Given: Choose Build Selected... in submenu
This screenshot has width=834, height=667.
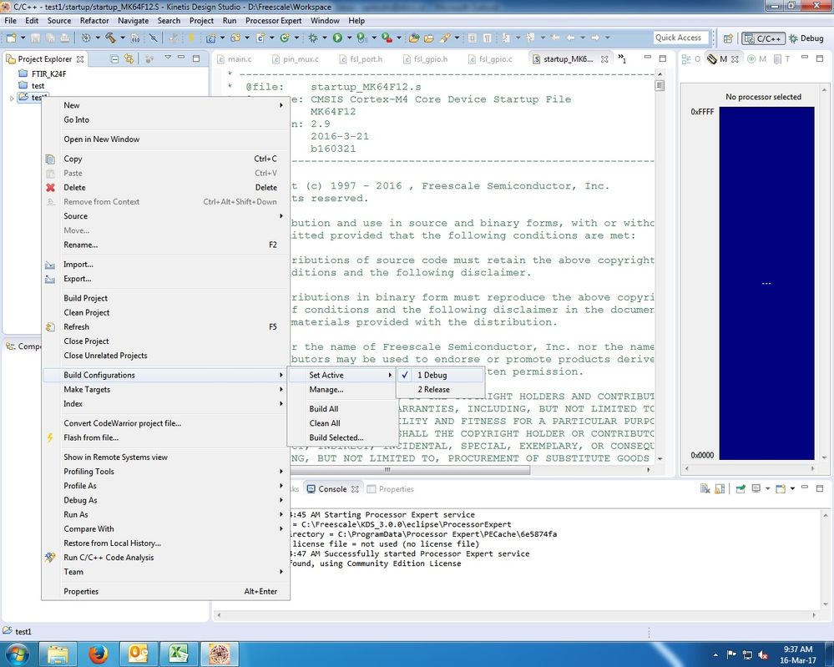Looking at the screenshot, I should tap(342, 437).
